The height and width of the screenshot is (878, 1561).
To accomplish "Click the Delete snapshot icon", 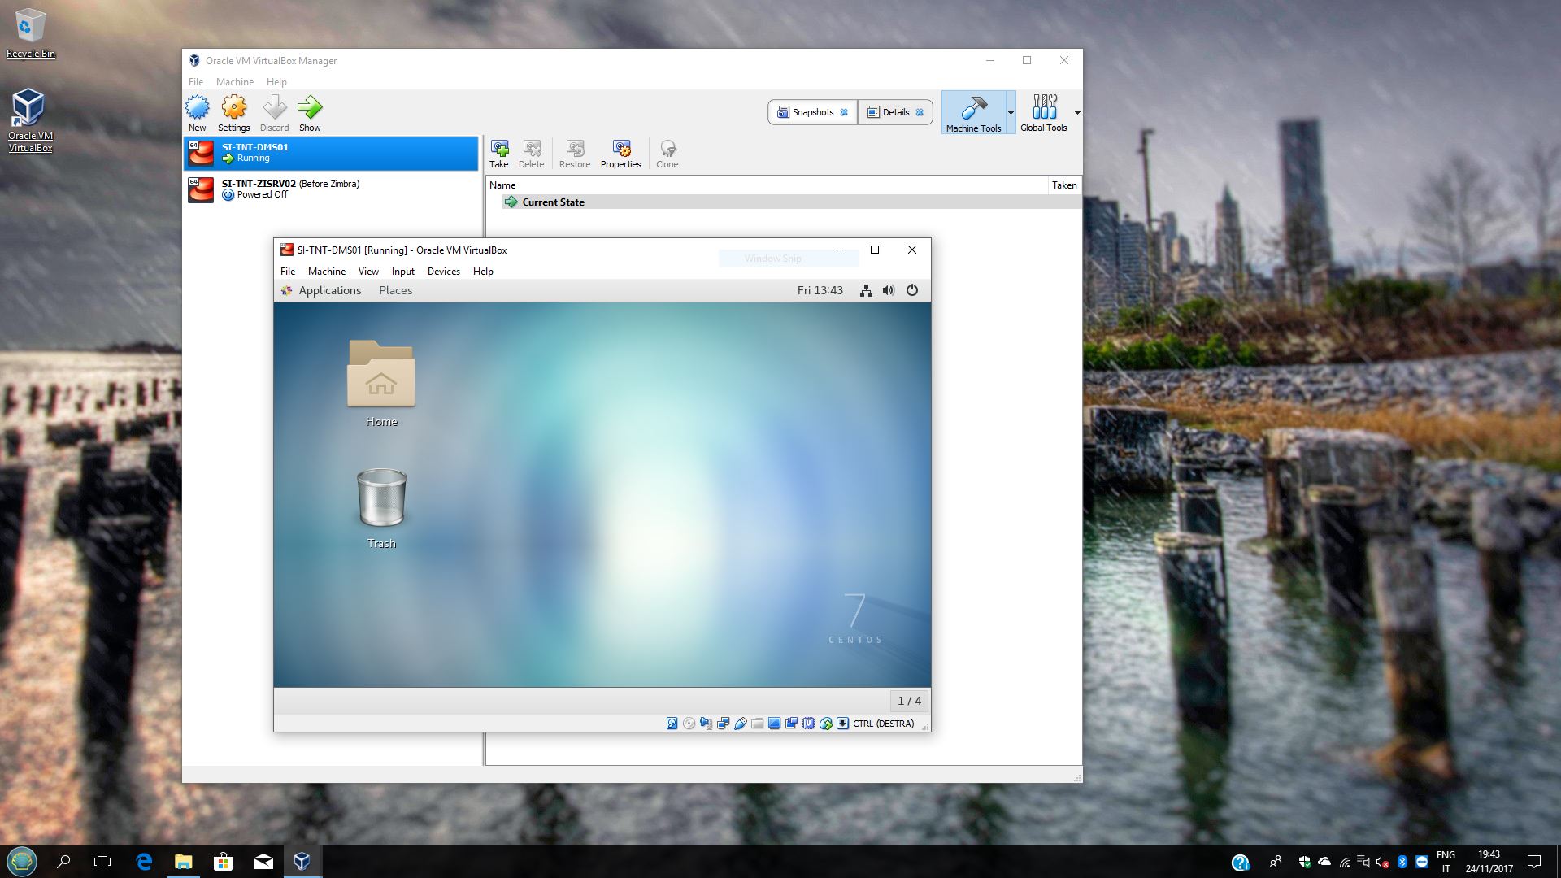I will coord(532,154).
